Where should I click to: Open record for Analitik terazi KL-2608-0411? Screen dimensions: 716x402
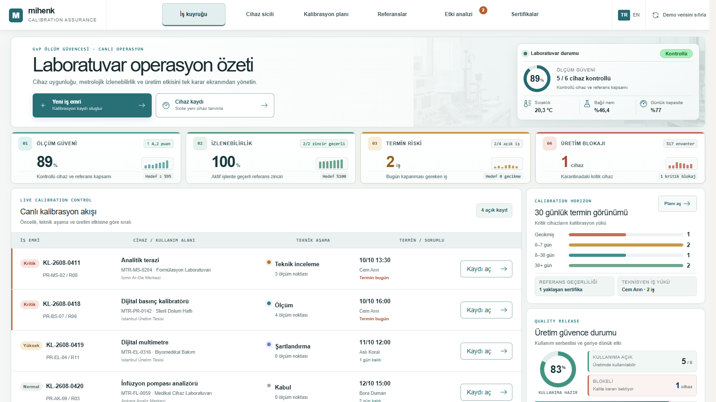[x=486, y=269]
